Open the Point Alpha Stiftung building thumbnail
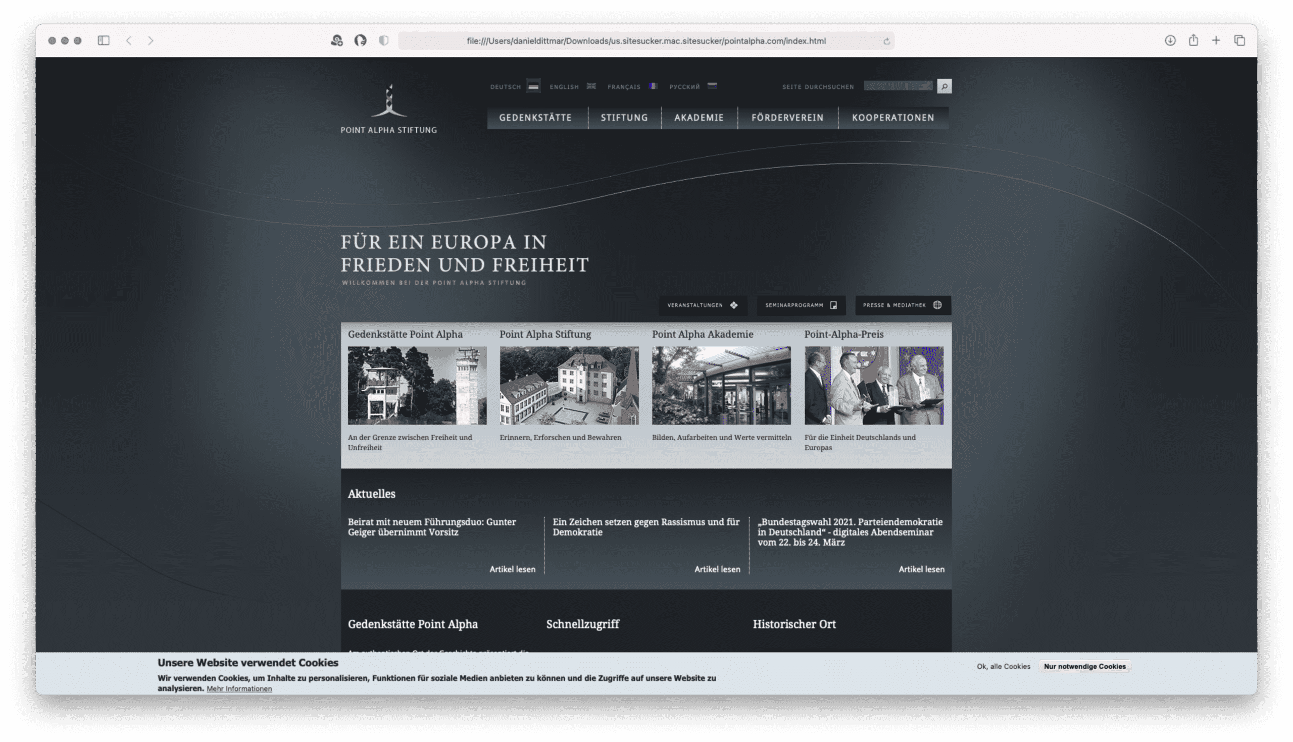Image resolution: width=1293 pixels, height=742 pixels. [x=569, y=386]
